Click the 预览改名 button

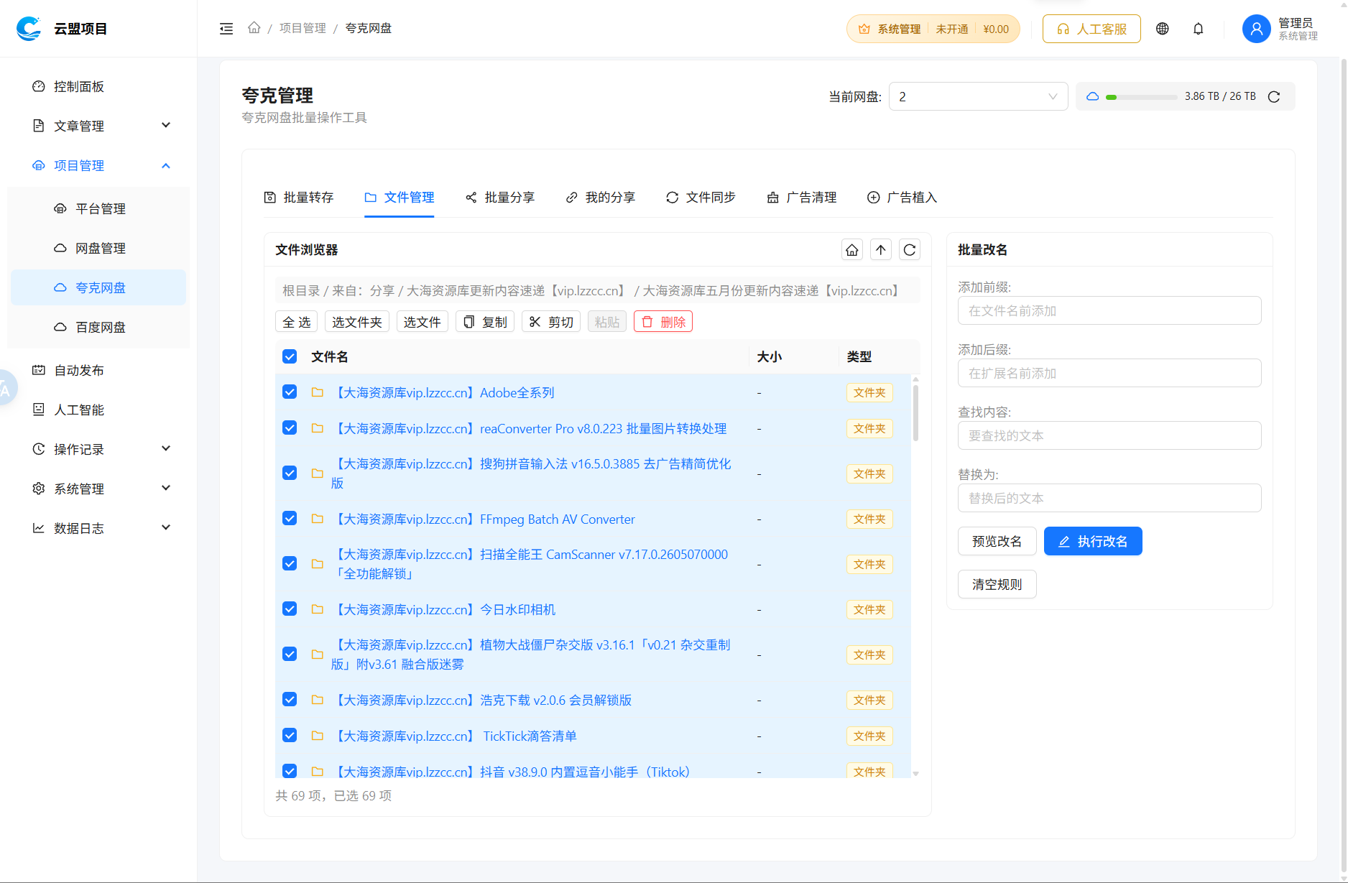[x=997, y=541]
